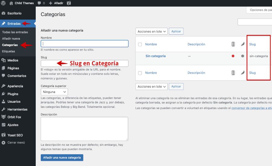272x166 pixels.
Task: Click Nombre in table footer
Action: pos(151,73)
